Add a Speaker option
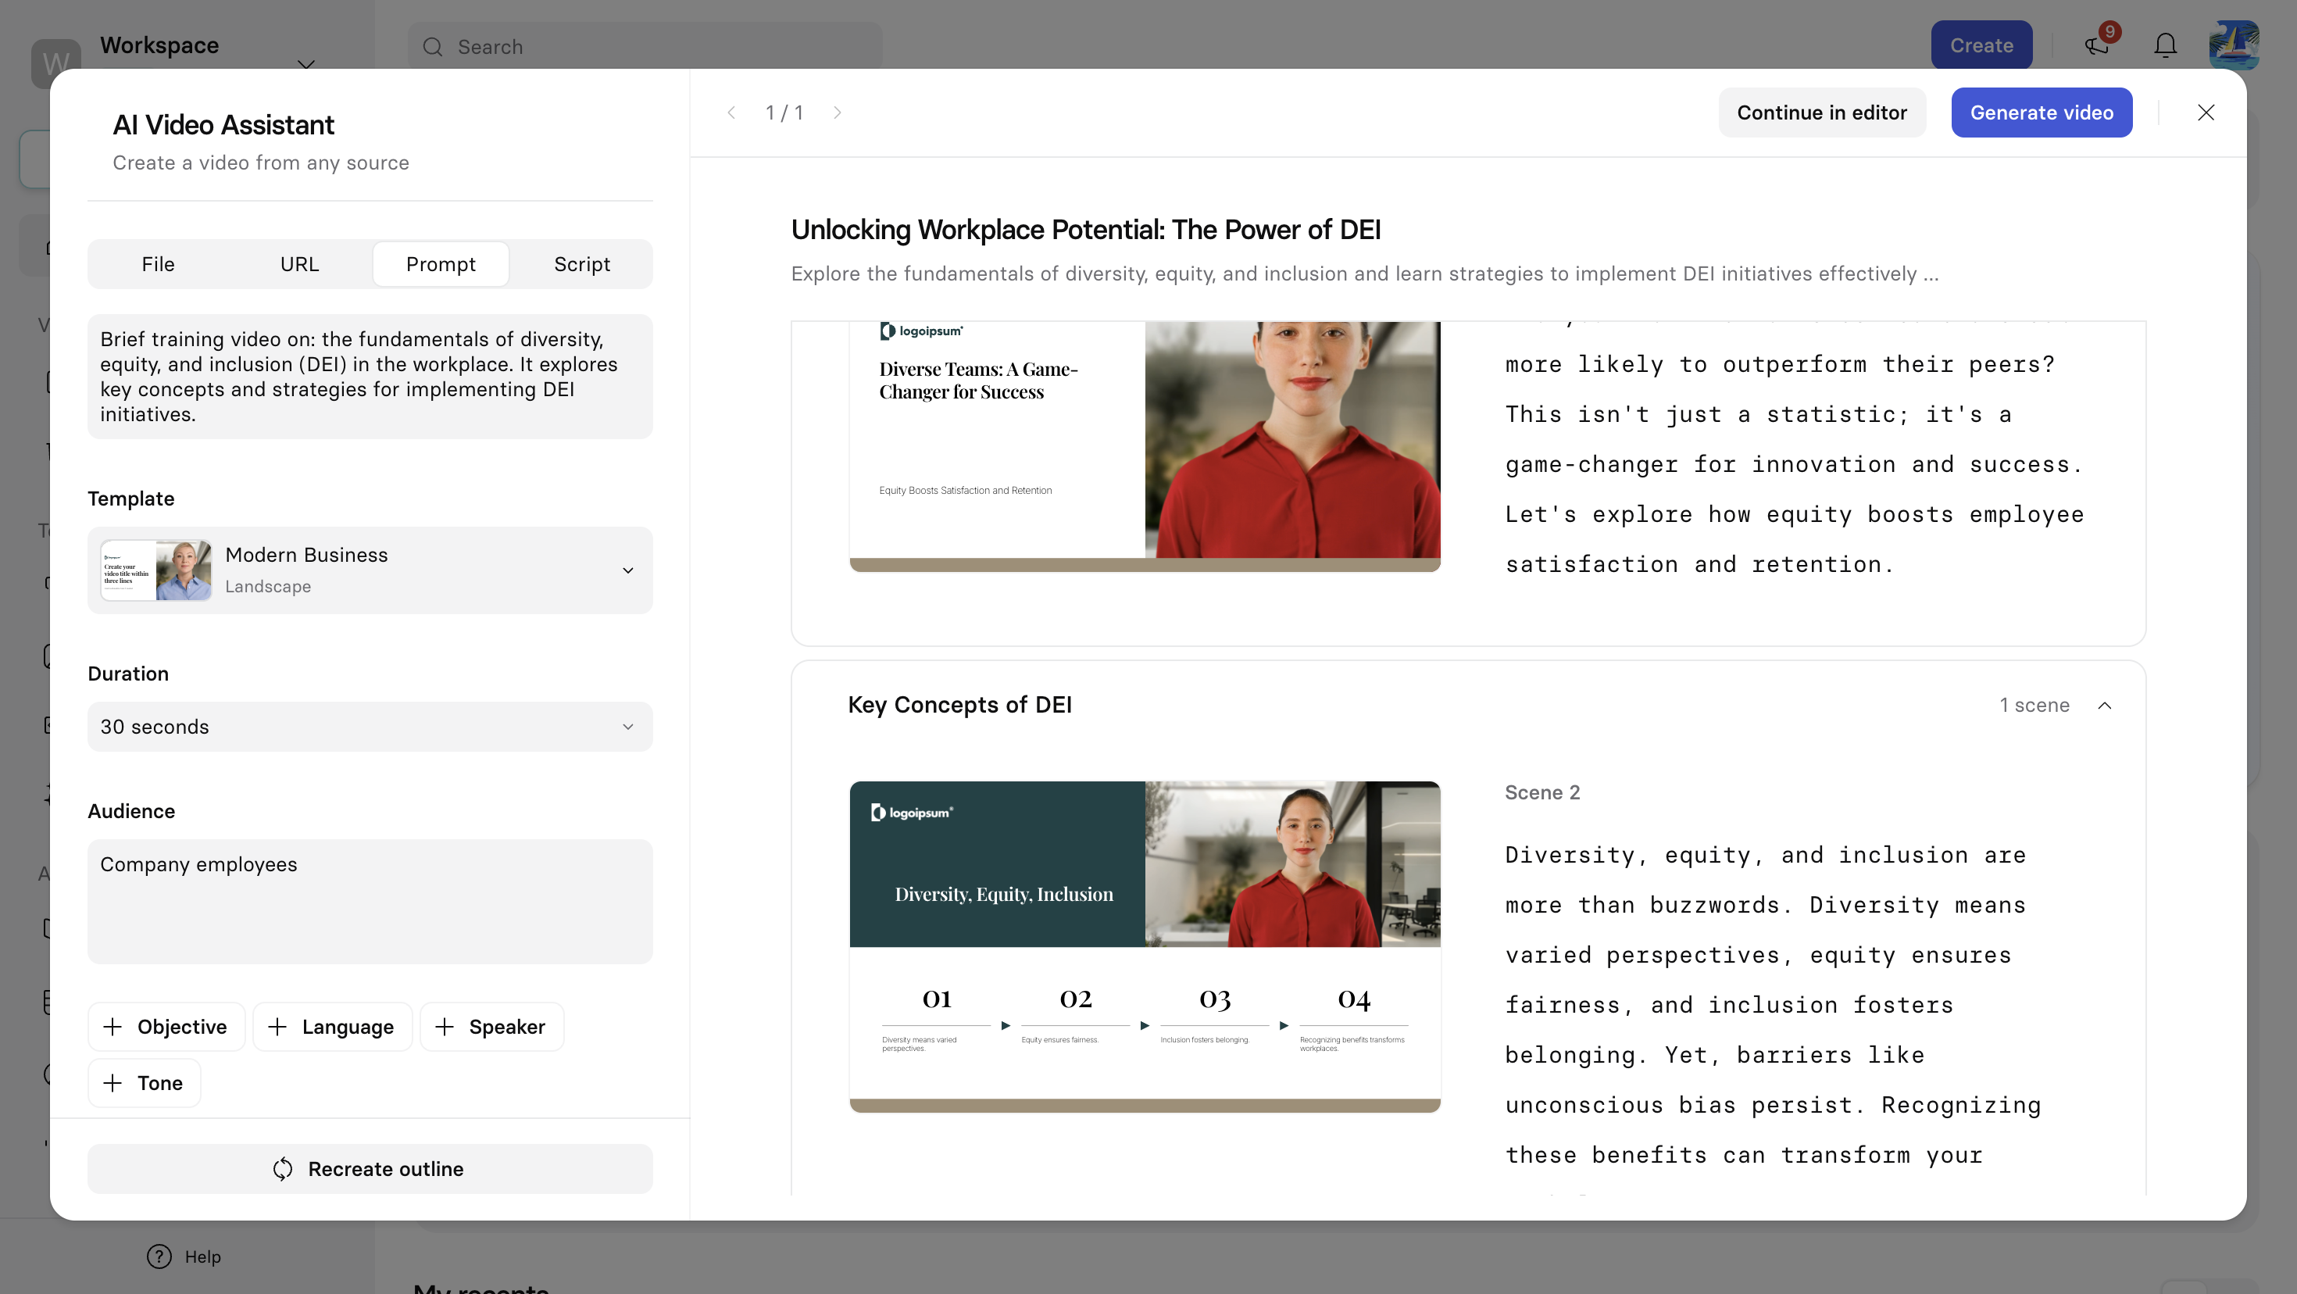 (x=491, y=1027)
